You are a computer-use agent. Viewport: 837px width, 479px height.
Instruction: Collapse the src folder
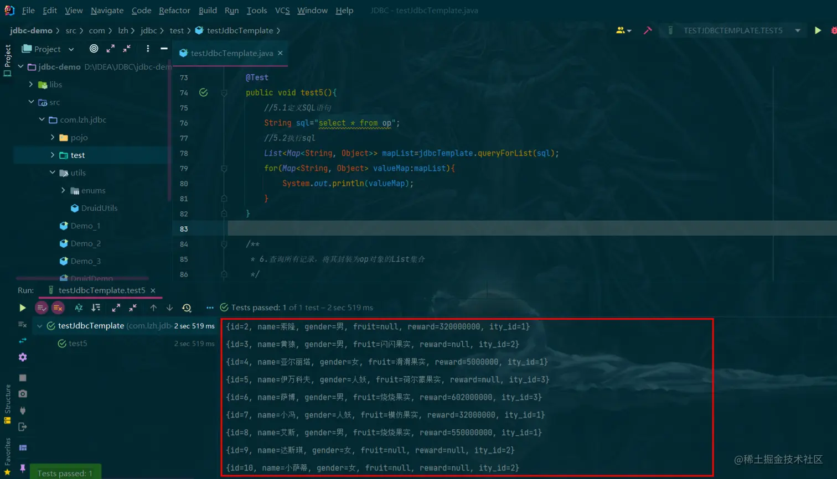31,102
